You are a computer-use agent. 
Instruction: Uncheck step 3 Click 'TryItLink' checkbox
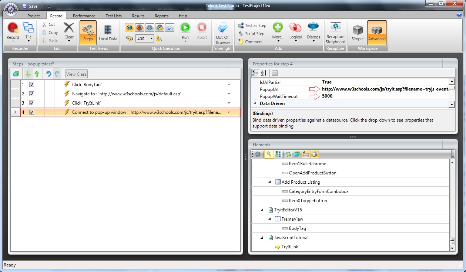pyautogui.click(x=31, y=103)
